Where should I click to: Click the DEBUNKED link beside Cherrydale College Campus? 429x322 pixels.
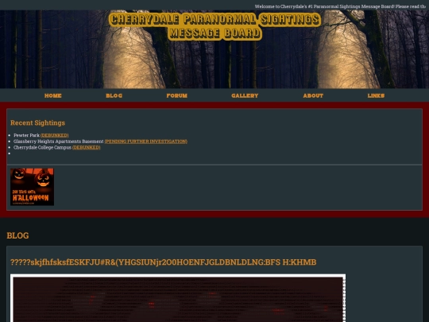[86, 147]
